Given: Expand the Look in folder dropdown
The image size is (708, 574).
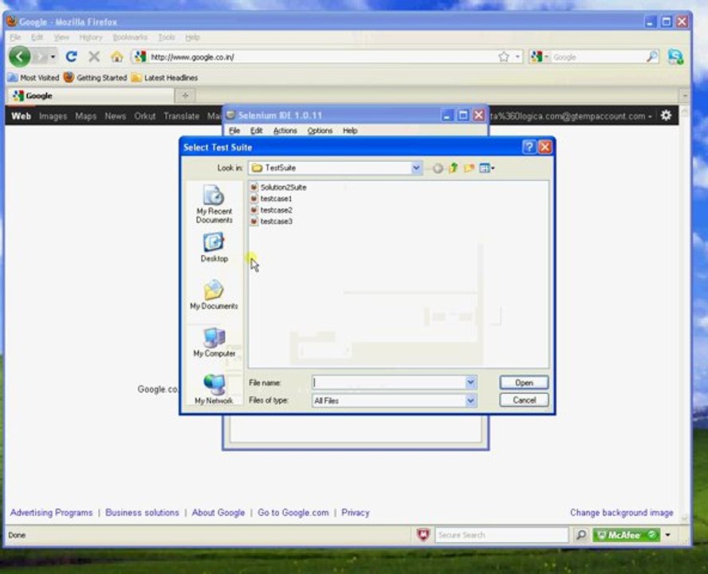Looking at the screenshot, I should pos(416,168).
